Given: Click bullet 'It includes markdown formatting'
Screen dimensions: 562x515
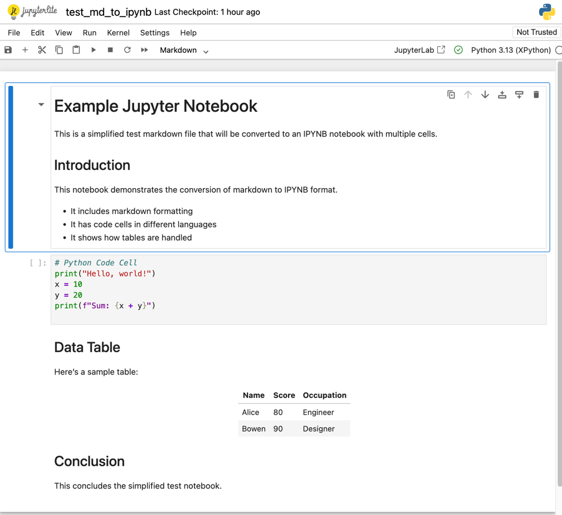Looking at the screenshot, I should click(x=132, y=211).
